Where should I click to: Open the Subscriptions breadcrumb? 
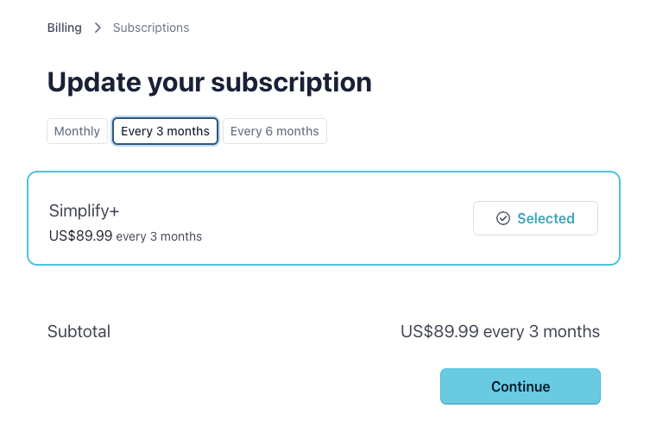pyautogui.click(x=151, y=28)
